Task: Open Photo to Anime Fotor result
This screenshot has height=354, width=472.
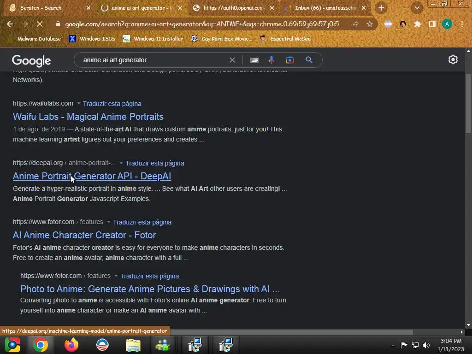Action: pyautogui.click(x=150, y=289)
